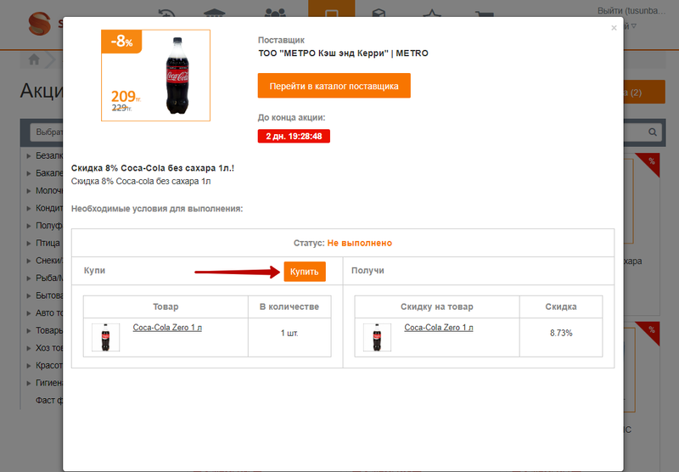This screenshot has height=472, width=679.
Task: Click the graduation cap icon in top navigation
Action: click(x=215, y=13)
